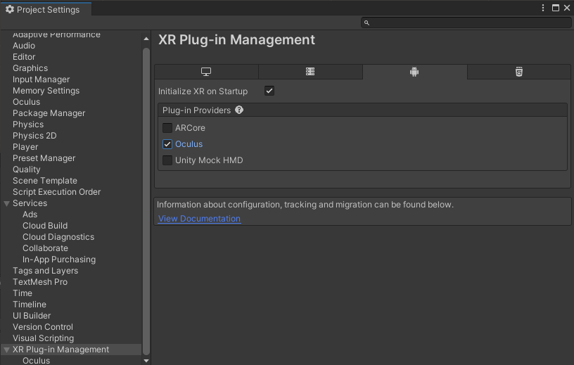Select the Android platform tab
Screen dimensions: 574x365
(x=415, y=72)
